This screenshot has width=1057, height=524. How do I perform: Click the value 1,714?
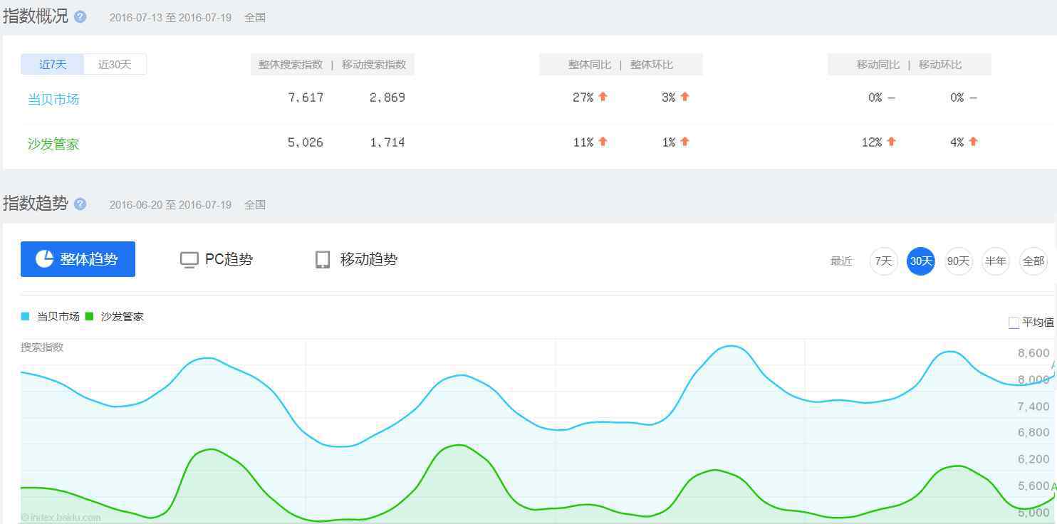(x=387, y=142)
